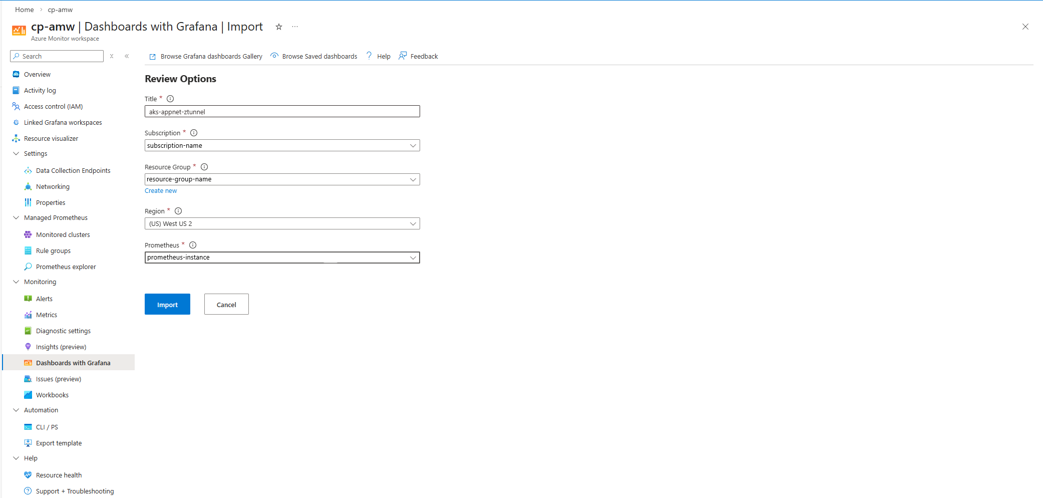Click the Networking icon
Image resolution: width=1043 pixels, height=498 pixels.
pos(28,186)
